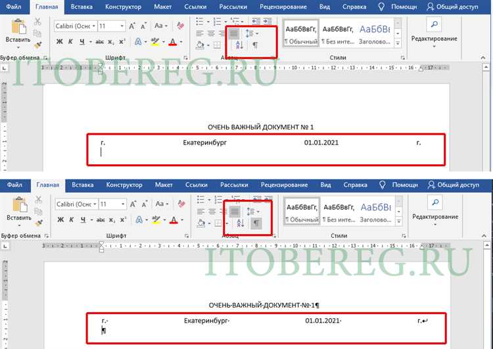The image size is (493, 349).
Task: Toggle italic К in upper window
Action: click(70, 41)
